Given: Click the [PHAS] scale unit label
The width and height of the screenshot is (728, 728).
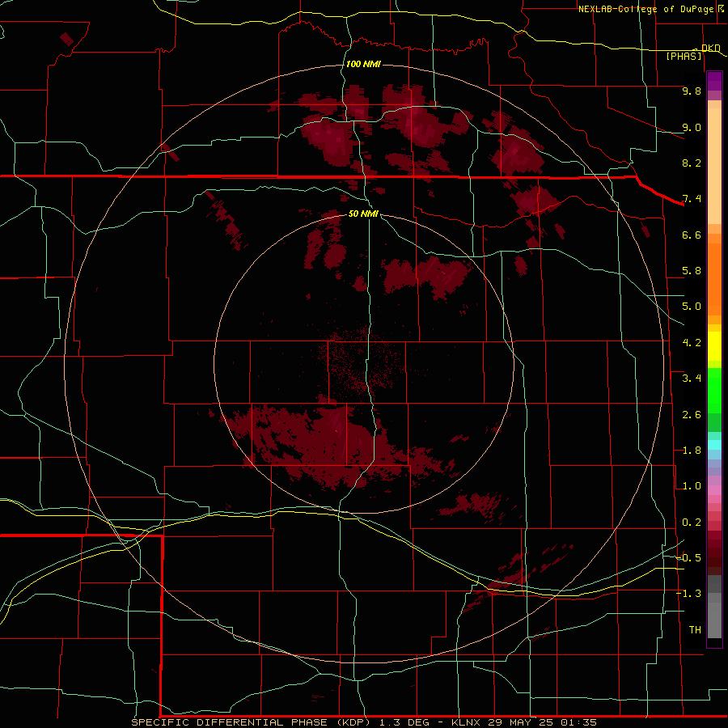Looking at the screenshot, I should [x=684, y=56].
